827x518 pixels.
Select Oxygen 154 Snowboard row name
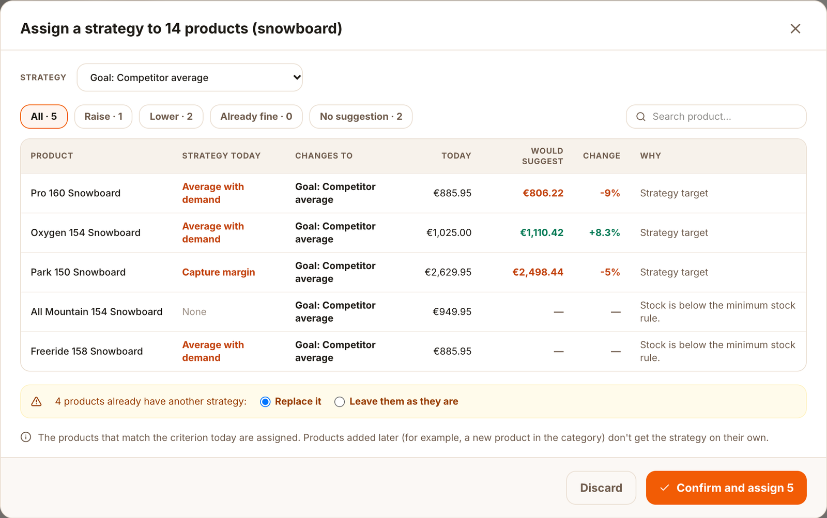coord(85,233)
